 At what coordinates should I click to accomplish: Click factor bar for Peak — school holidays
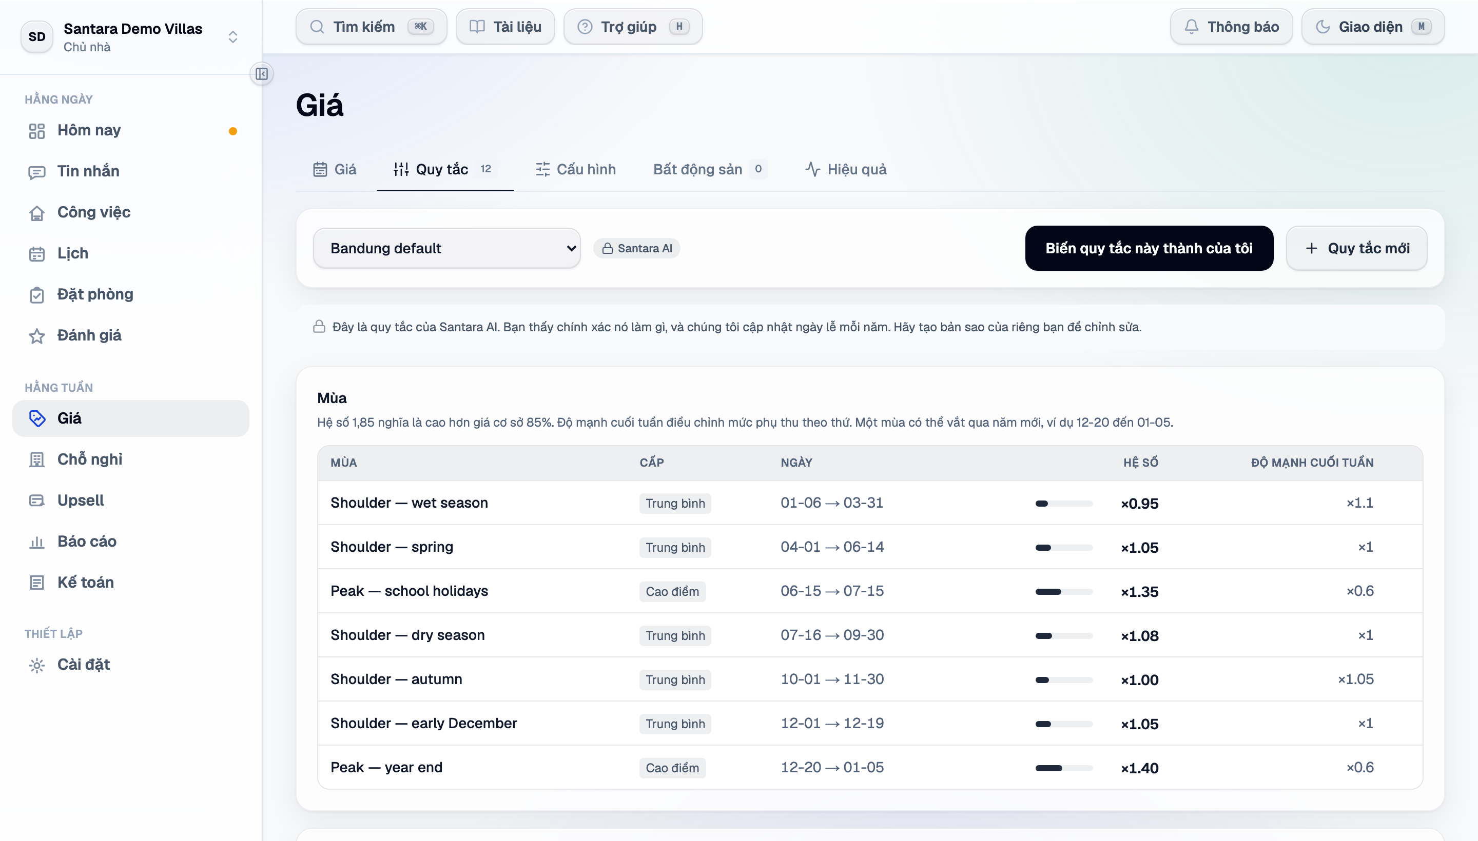pyautogui.click(x=1064, y=592)
